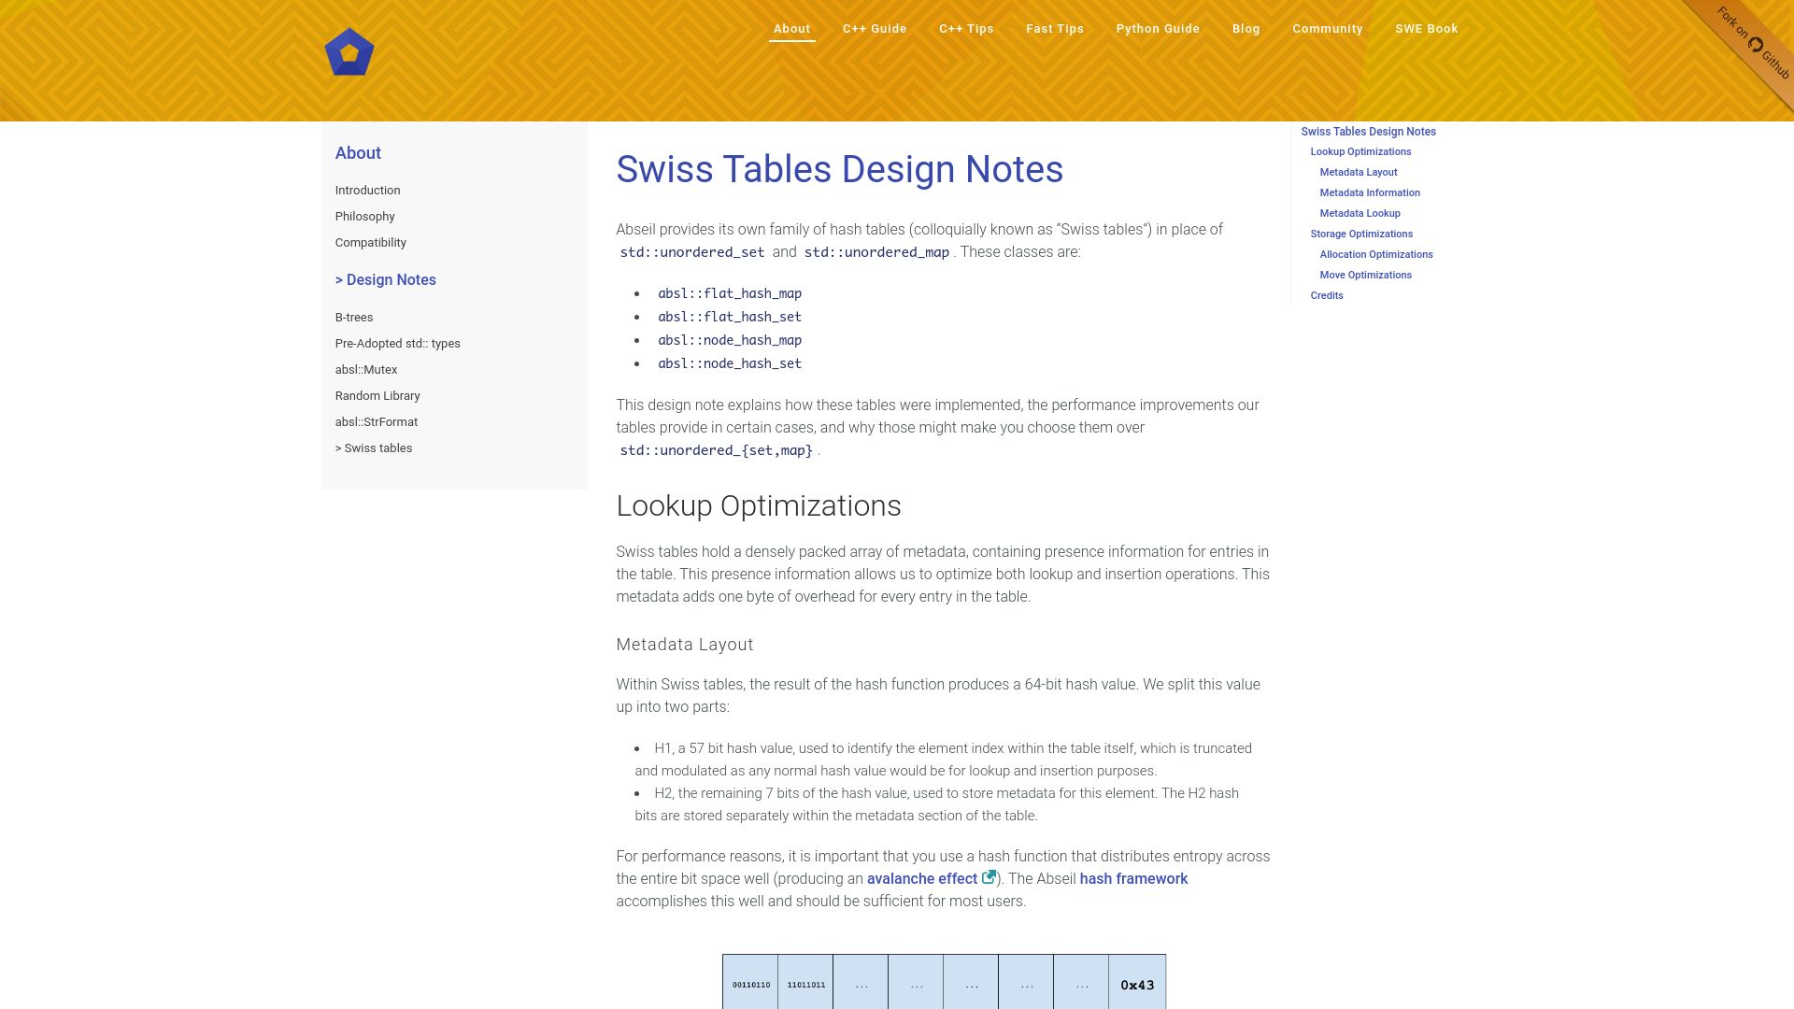Click the Lookup Optimizations heading
The width and height of the screenshot is (1794, 1009).
[758, 505]
